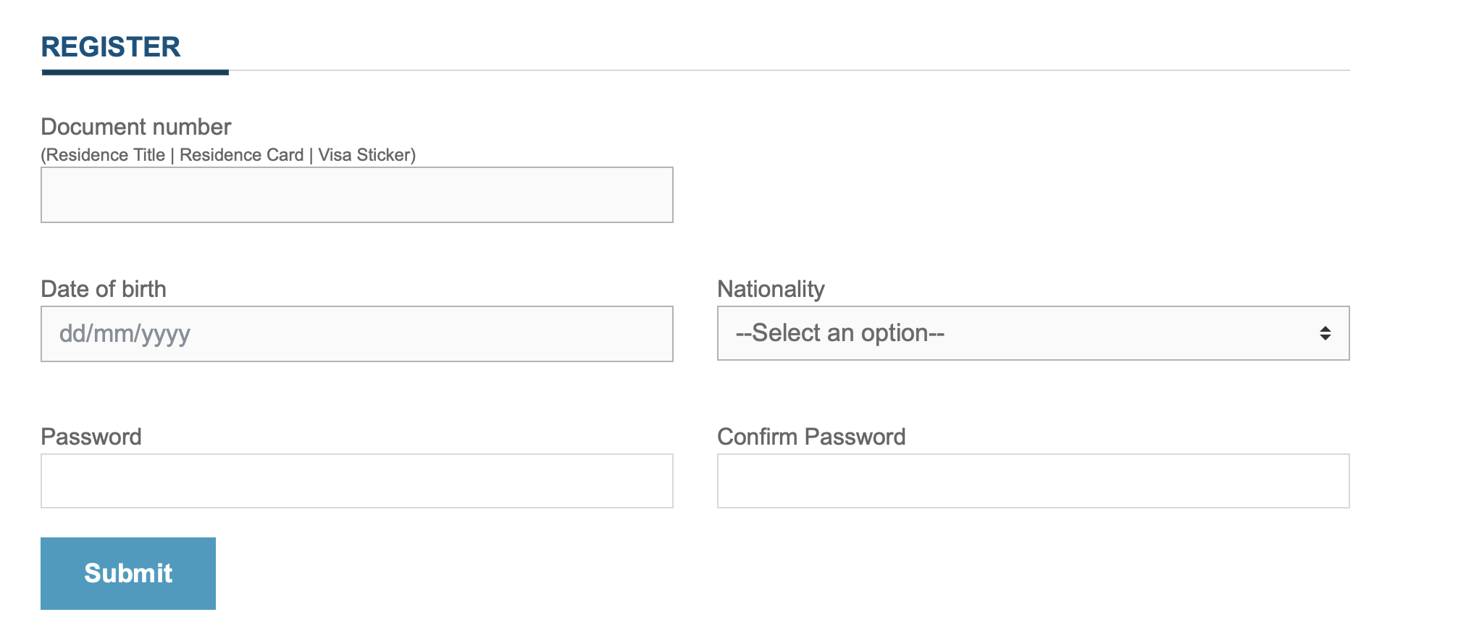Click the Nationality dropdown up-down arrow icon

coord(1325,333)
